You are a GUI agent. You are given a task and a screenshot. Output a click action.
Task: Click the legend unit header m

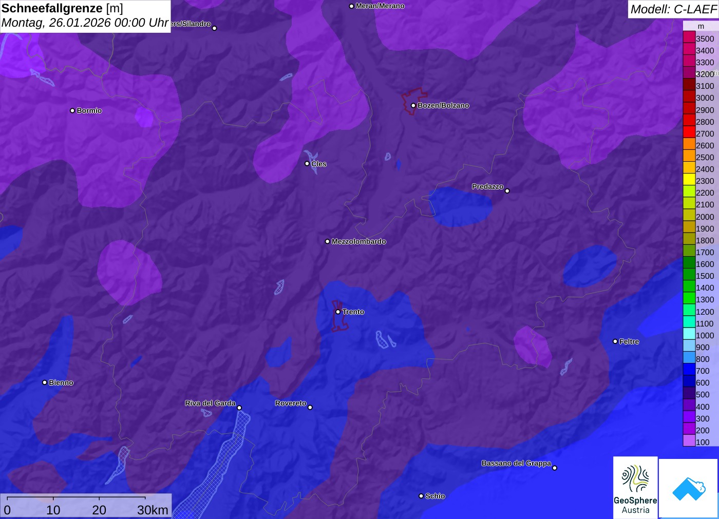(701, 26)
